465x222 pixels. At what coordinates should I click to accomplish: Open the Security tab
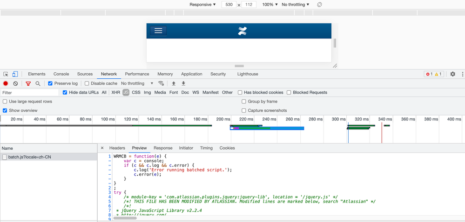[218, 74]
